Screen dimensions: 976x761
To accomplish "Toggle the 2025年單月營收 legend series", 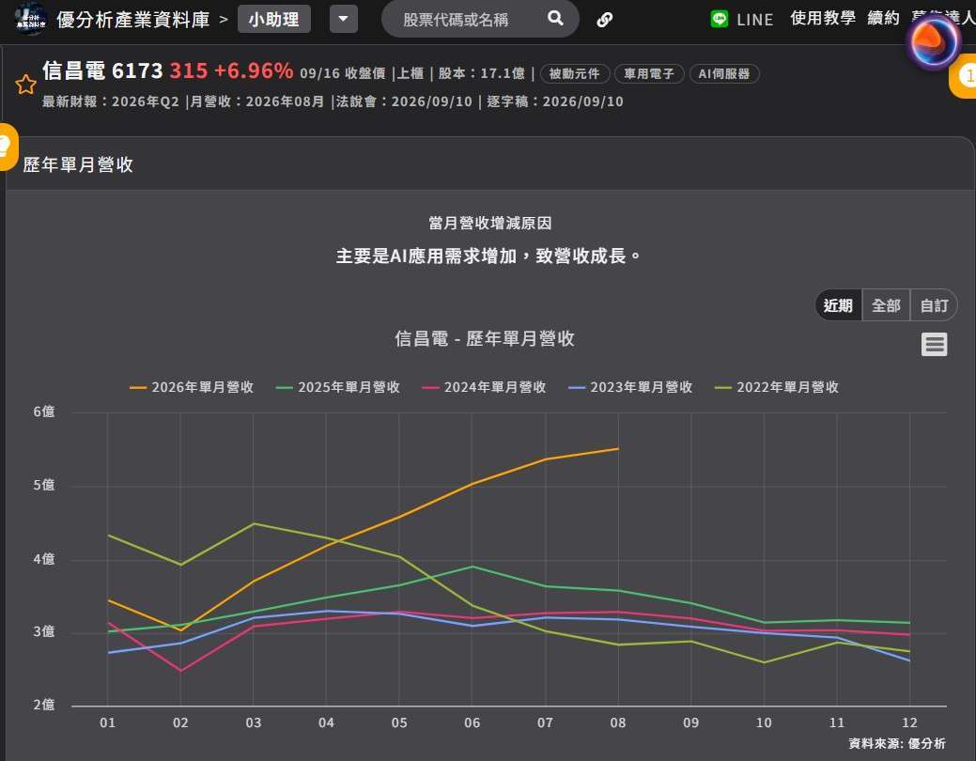I will point(338,387).
